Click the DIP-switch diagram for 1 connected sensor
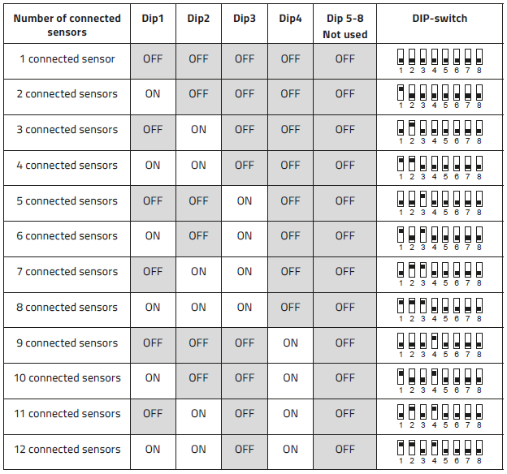Viewport: 507px width, 474px height. pos(440,61)
